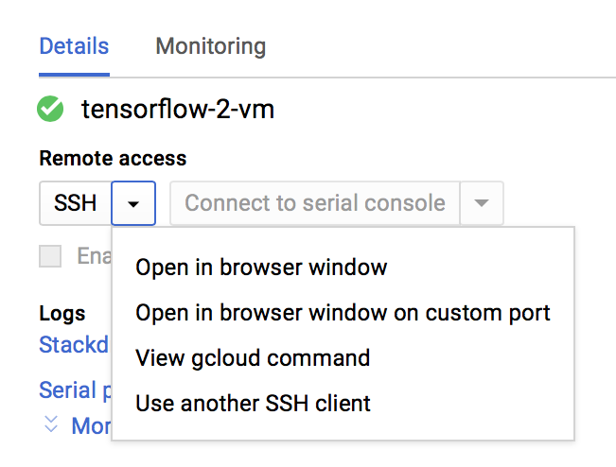This screenshot has height=467, width=616.
Task: Click Connect to serial console button
Action: (x=314, y=203)
